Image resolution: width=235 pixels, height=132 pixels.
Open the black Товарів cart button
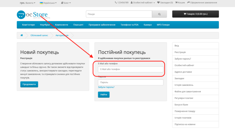(x=195, y=14)
